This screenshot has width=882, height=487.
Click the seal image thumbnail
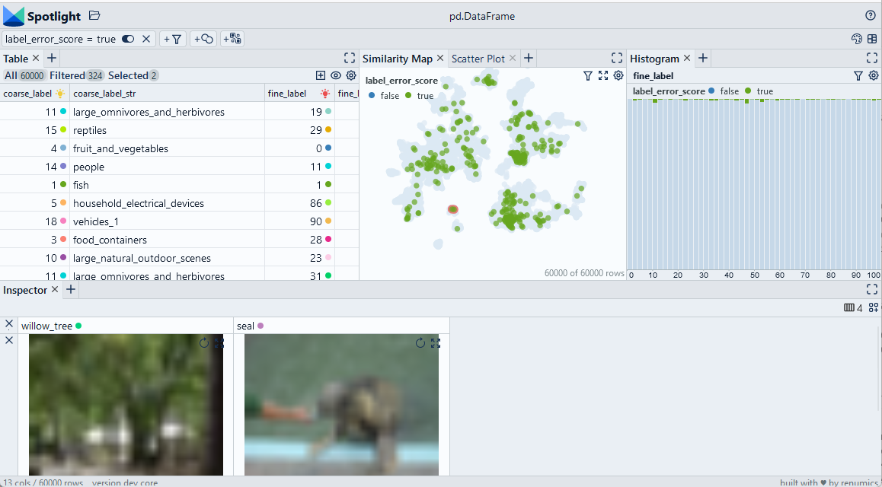click(341, 404)
